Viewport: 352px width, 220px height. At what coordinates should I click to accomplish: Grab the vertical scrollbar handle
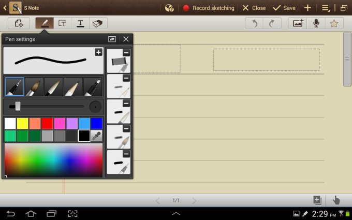click(x=347, y=59)
